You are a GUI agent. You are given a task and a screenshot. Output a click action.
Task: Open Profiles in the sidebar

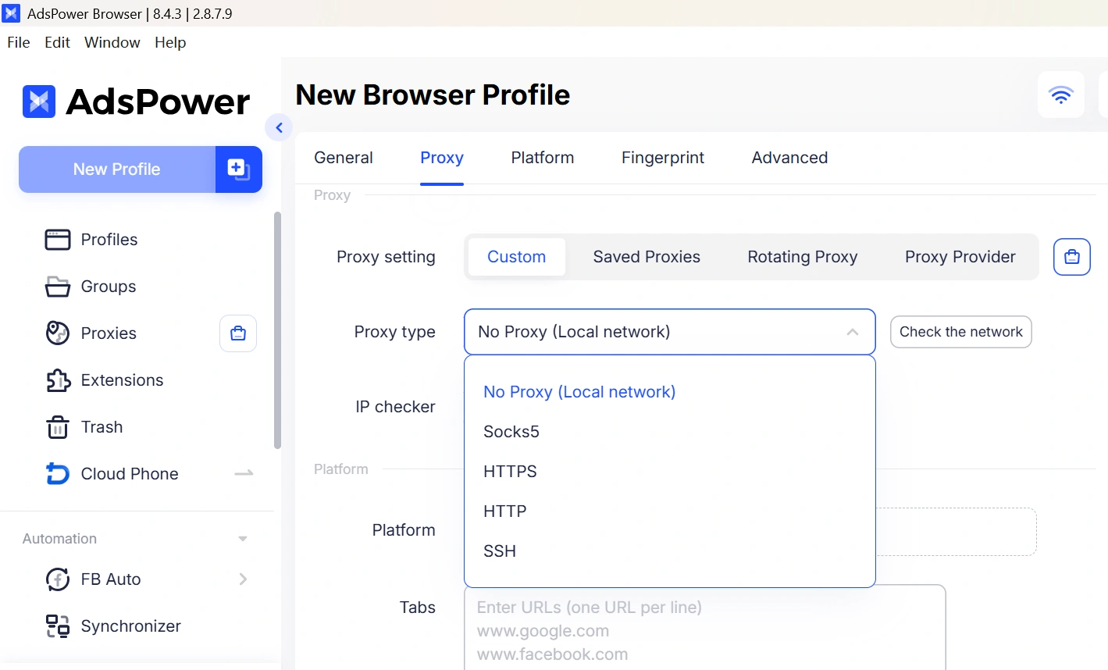[109, 240]
